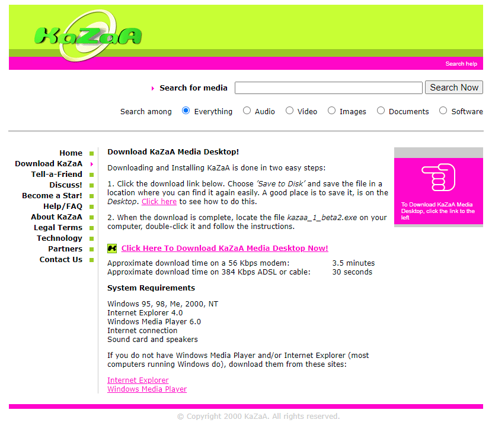Click the '30 seconds' download time value
Viewport: 492px width, 426px height.
pyautogui.click(x=352, y=272)
